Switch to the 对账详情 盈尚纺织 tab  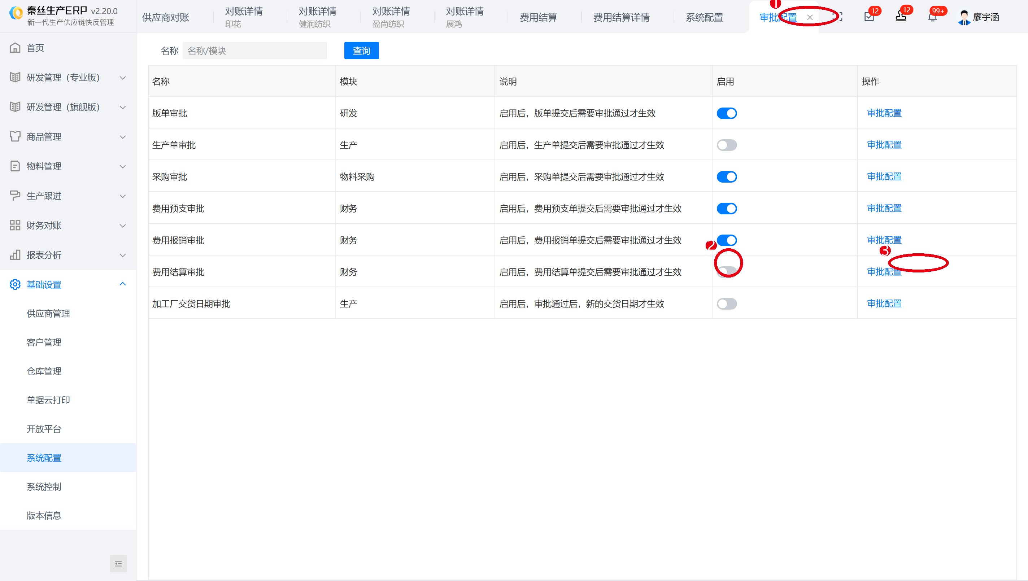pos(391,17)
